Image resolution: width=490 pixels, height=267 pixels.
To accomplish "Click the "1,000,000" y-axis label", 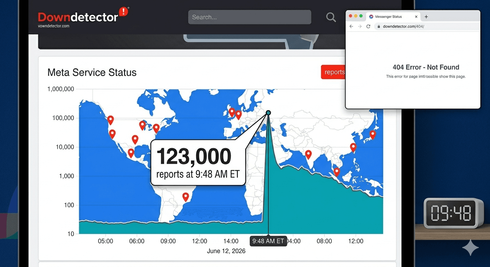I will click(x=61, y=89).
